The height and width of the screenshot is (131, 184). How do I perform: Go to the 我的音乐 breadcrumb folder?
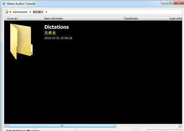pyautogui.click(x=38, y=12)
